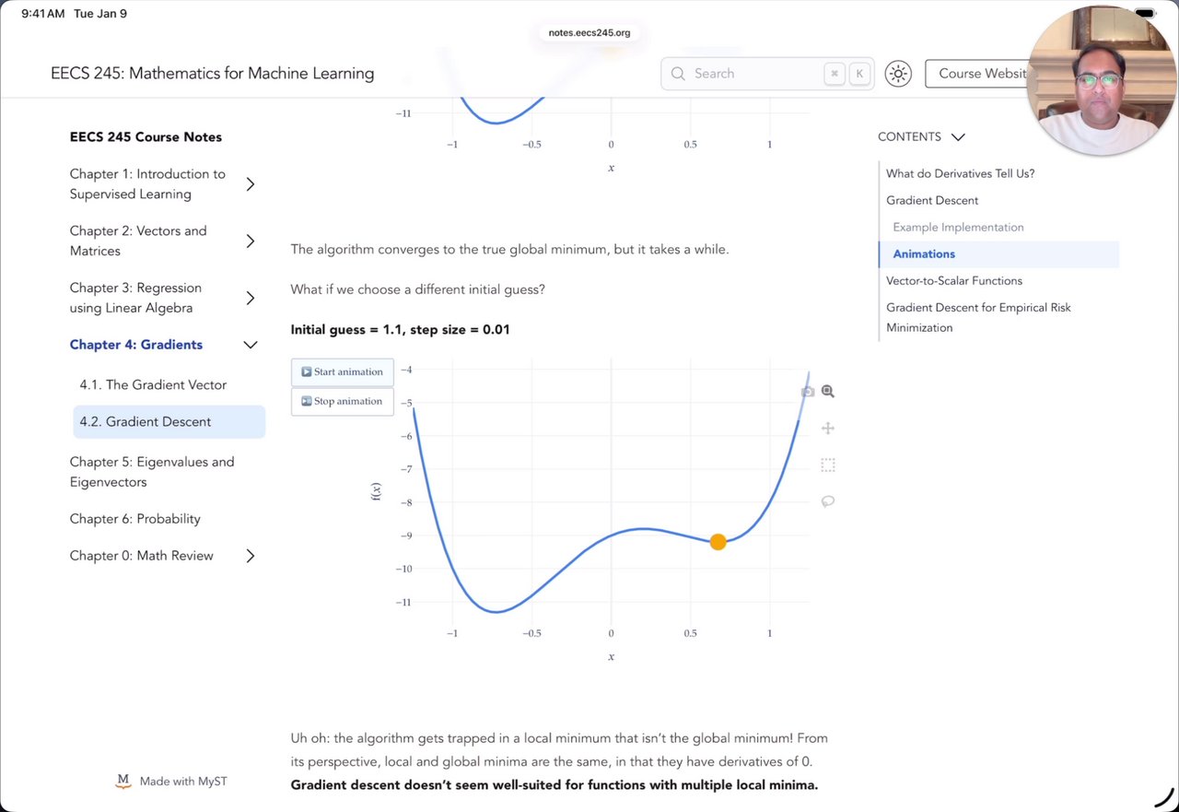Click the search magnifier icon
The image size is (1179, 812).
click(x=678, y=74)
